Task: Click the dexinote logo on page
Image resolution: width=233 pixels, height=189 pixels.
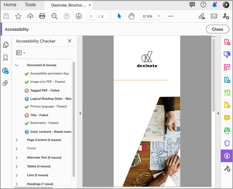Action: click(147, 59)
